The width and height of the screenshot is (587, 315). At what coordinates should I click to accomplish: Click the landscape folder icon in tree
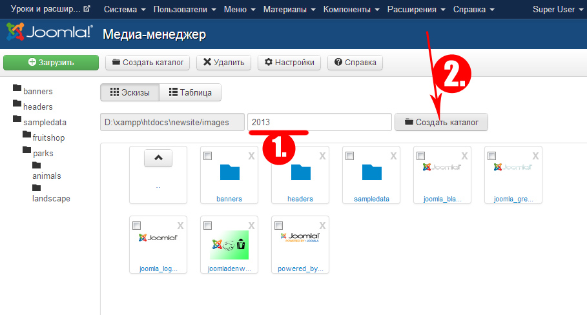[36, 188]
